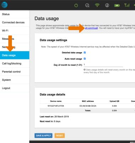Click the orange RESET button

pyautogui.click(x=60, y=135)
